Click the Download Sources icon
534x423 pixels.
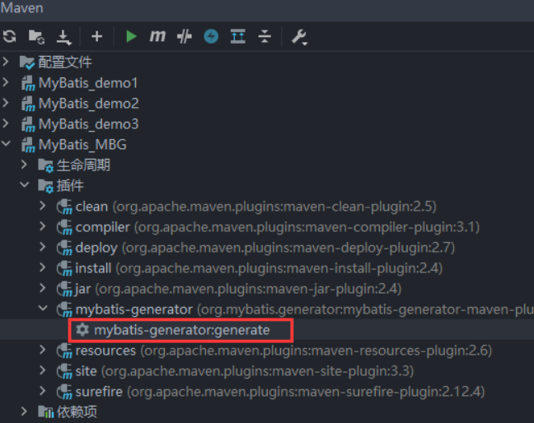(x=63, y=36)
